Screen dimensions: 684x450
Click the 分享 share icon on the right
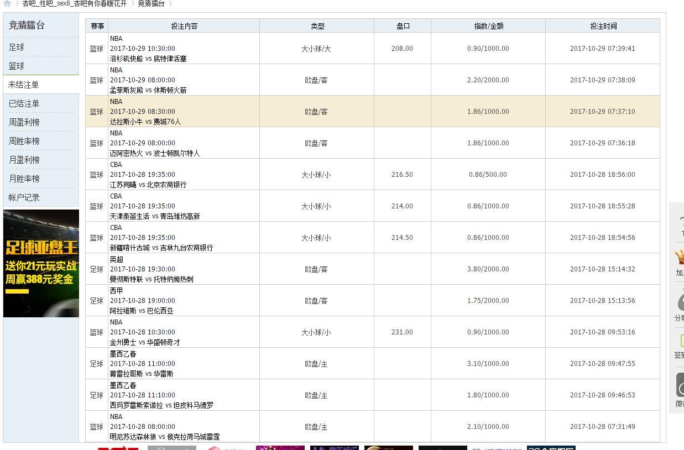[x=680, y=302]
